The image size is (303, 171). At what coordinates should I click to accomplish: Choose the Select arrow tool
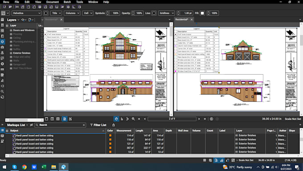click(122, 119)
